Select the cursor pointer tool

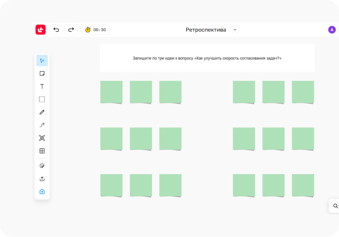[x=42, y=61]
